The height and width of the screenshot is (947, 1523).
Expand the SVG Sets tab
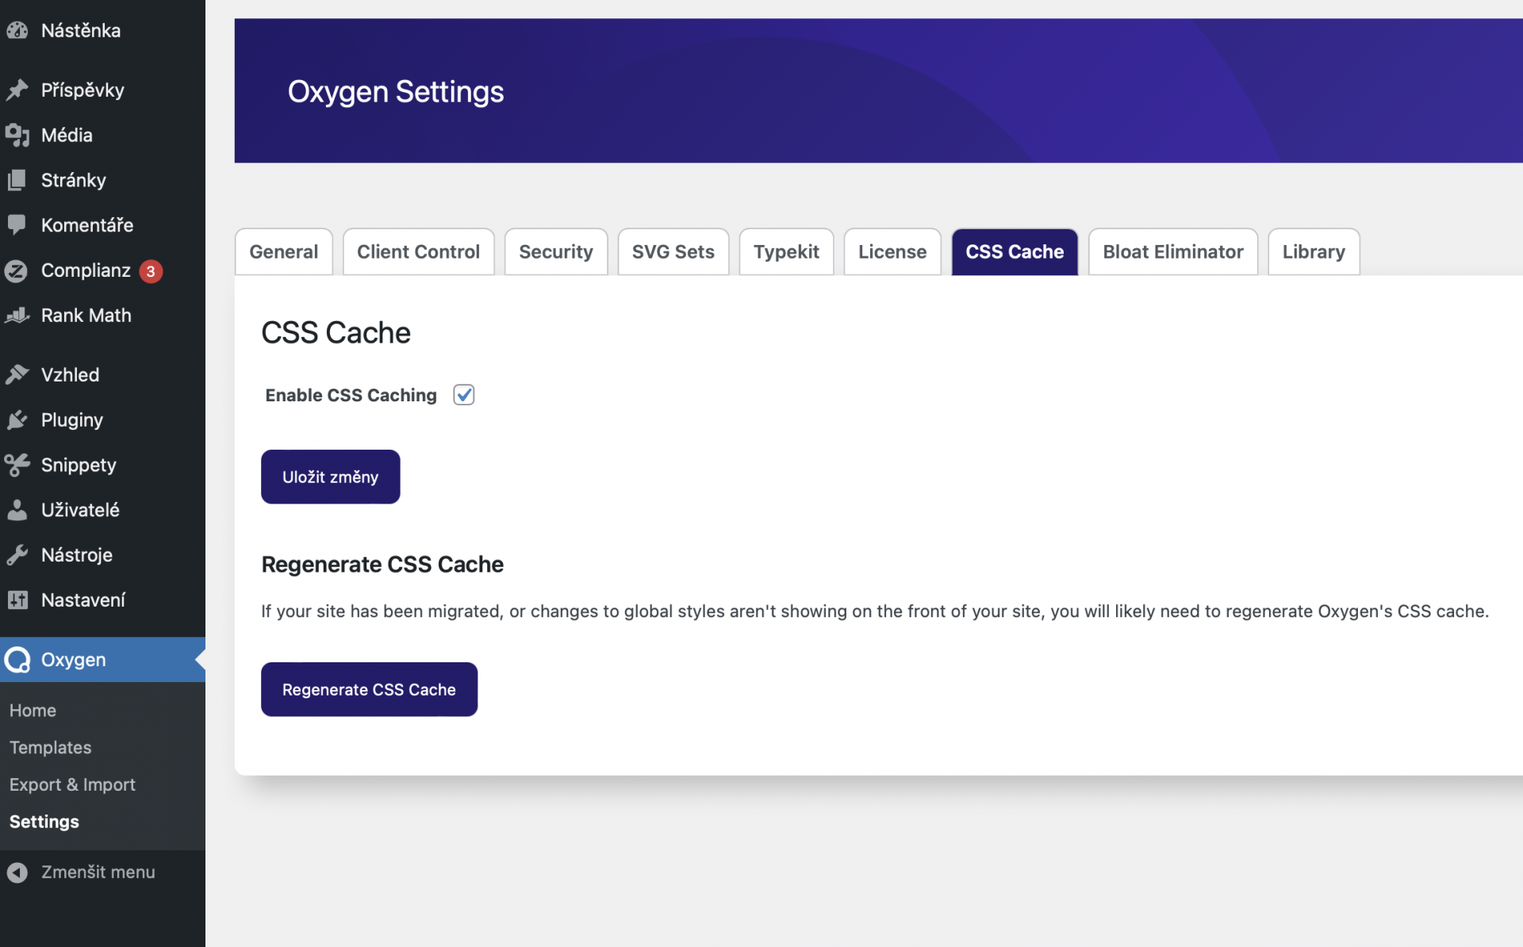(673, 251)
